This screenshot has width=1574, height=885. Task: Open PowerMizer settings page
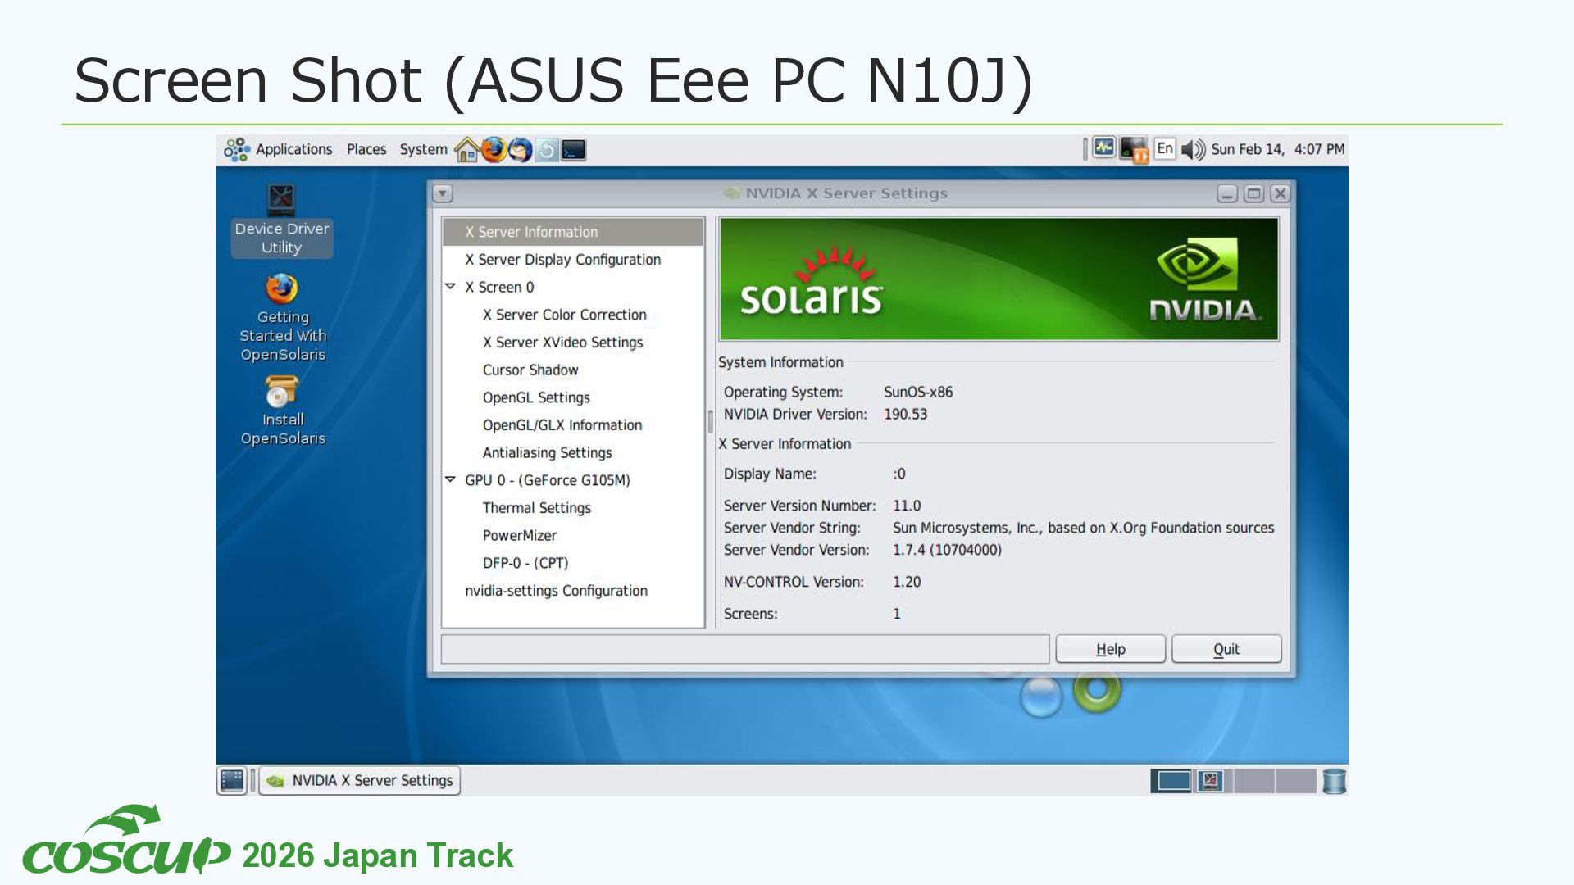point(520,536)
